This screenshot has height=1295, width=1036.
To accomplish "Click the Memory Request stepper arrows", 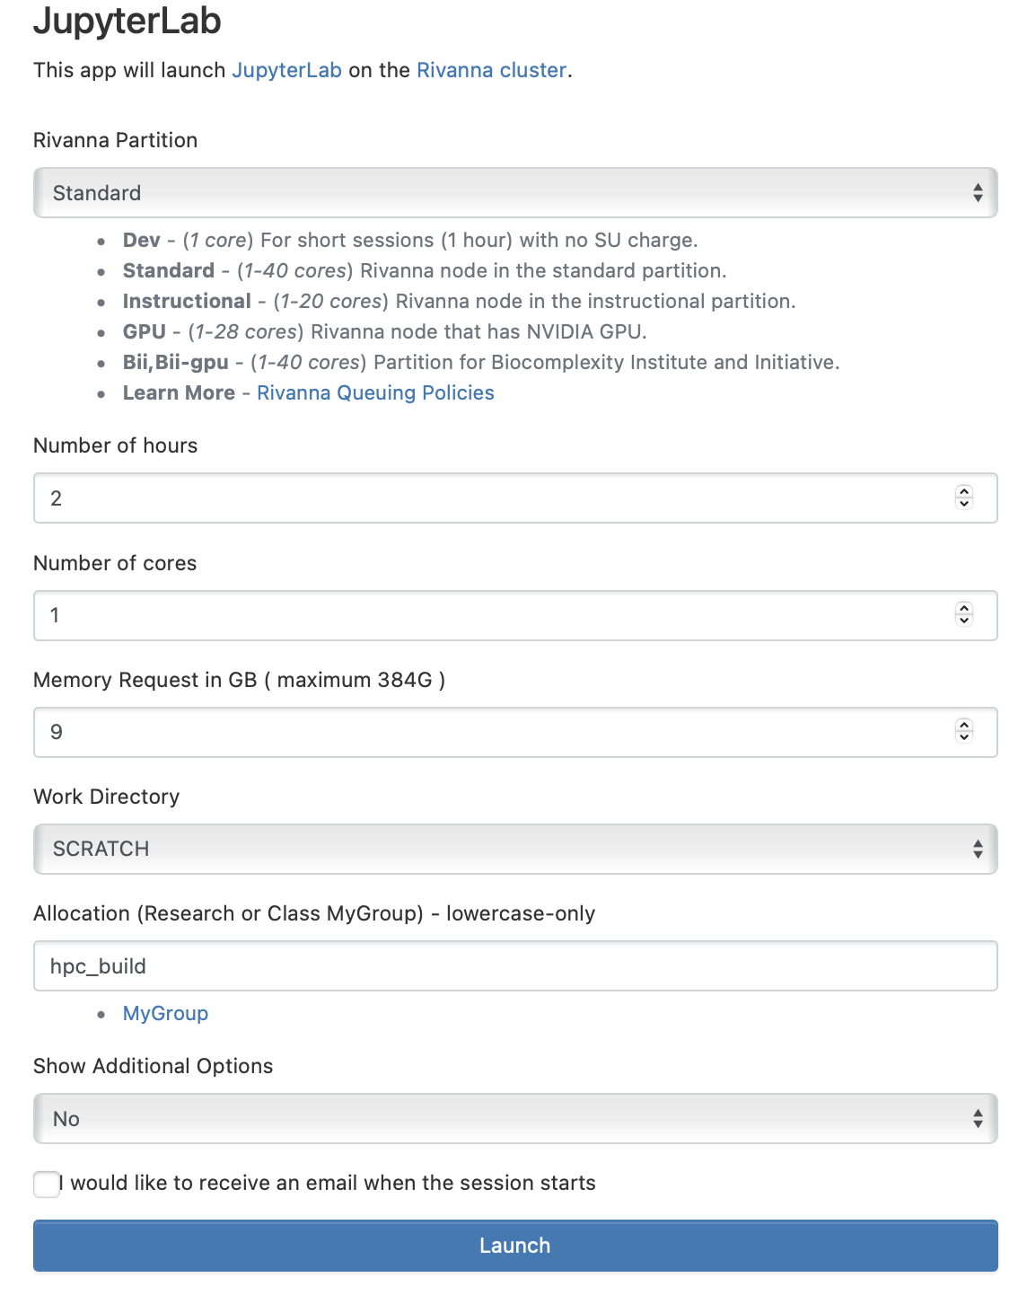I will pos(964,731).
